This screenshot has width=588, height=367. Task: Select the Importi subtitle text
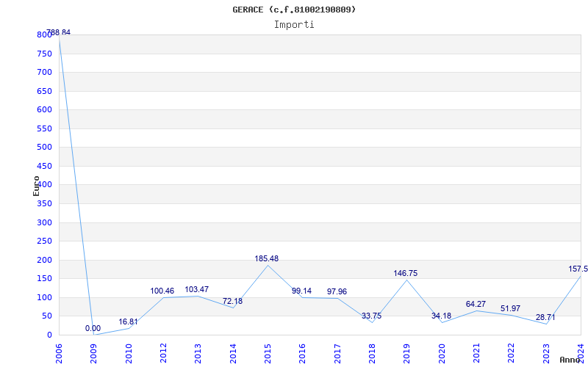(294, 25)
